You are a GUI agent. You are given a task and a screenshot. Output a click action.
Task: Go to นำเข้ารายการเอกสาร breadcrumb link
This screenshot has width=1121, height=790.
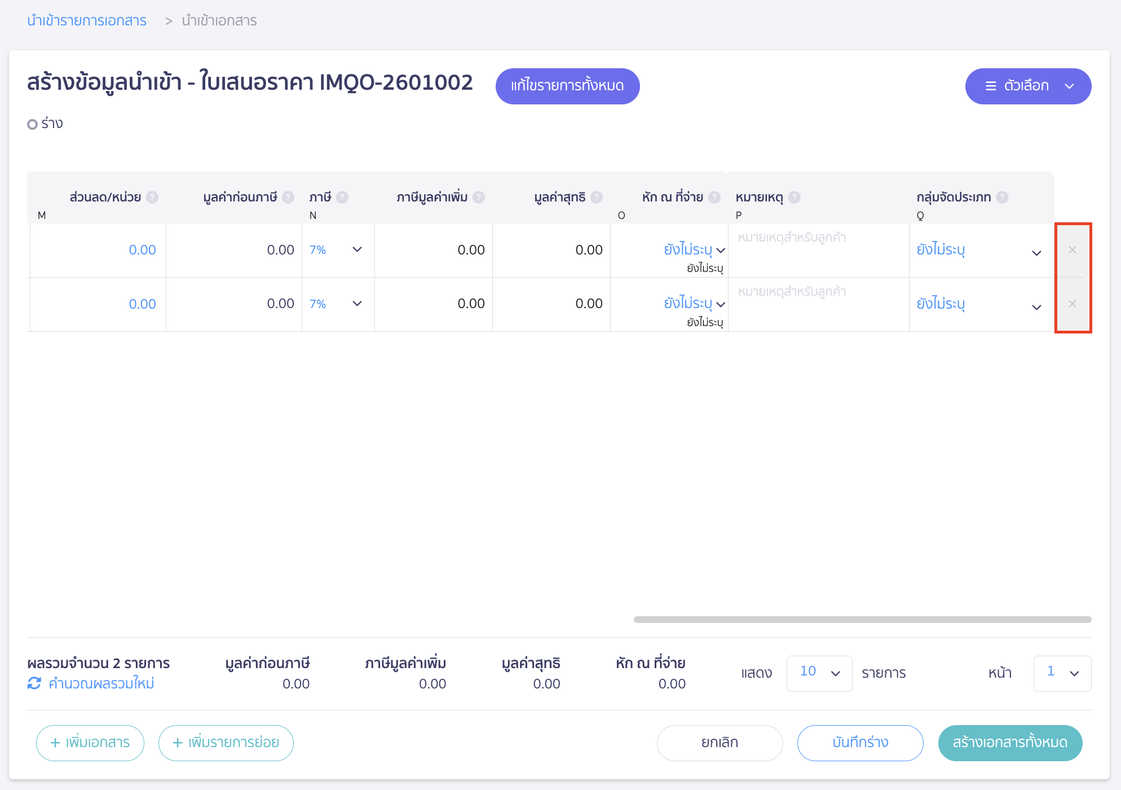[x=87, y=21]
